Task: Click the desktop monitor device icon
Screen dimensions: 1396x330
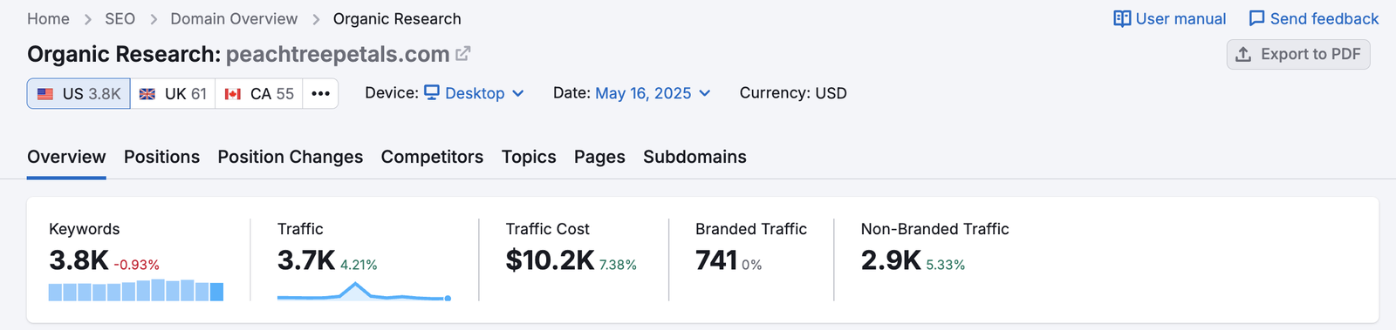Action: (x=432, y=92)
